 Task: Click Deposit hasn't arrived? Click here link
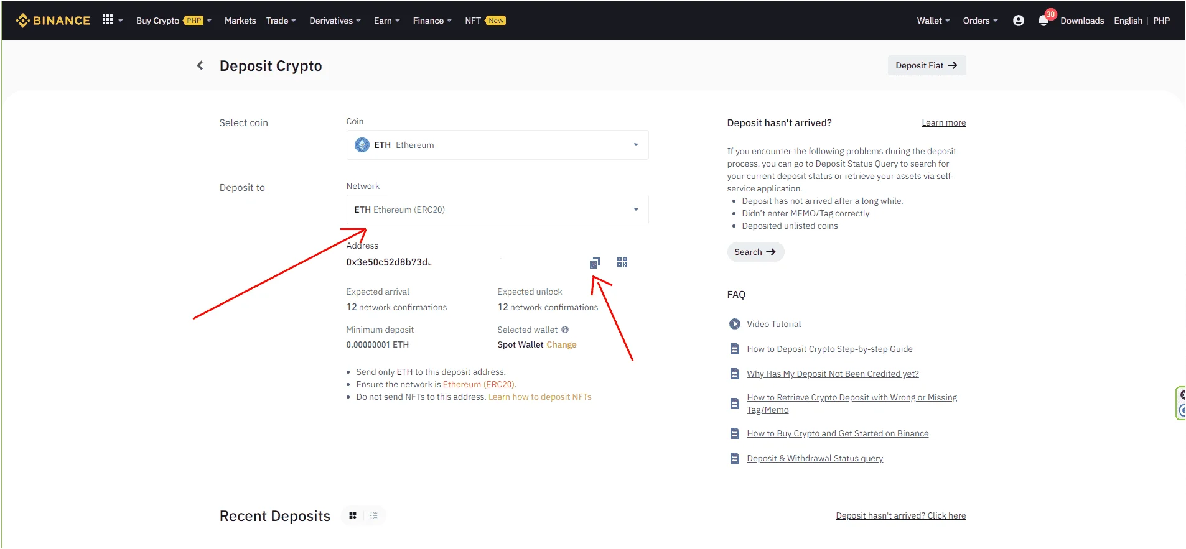click(900, 515)
